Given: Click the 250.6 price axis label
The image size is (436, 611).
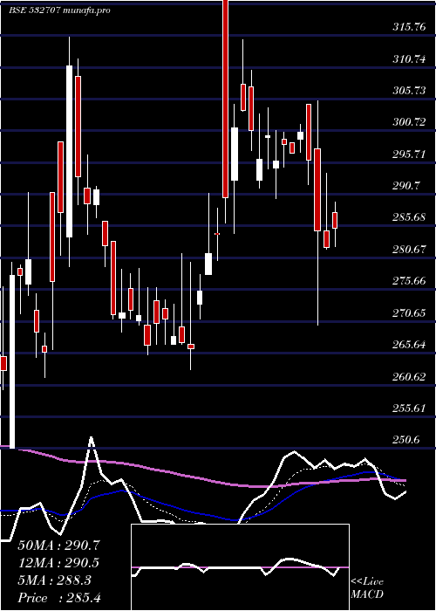Looking at the screenshot, I should pyautogui.click(x=405, y=440).
